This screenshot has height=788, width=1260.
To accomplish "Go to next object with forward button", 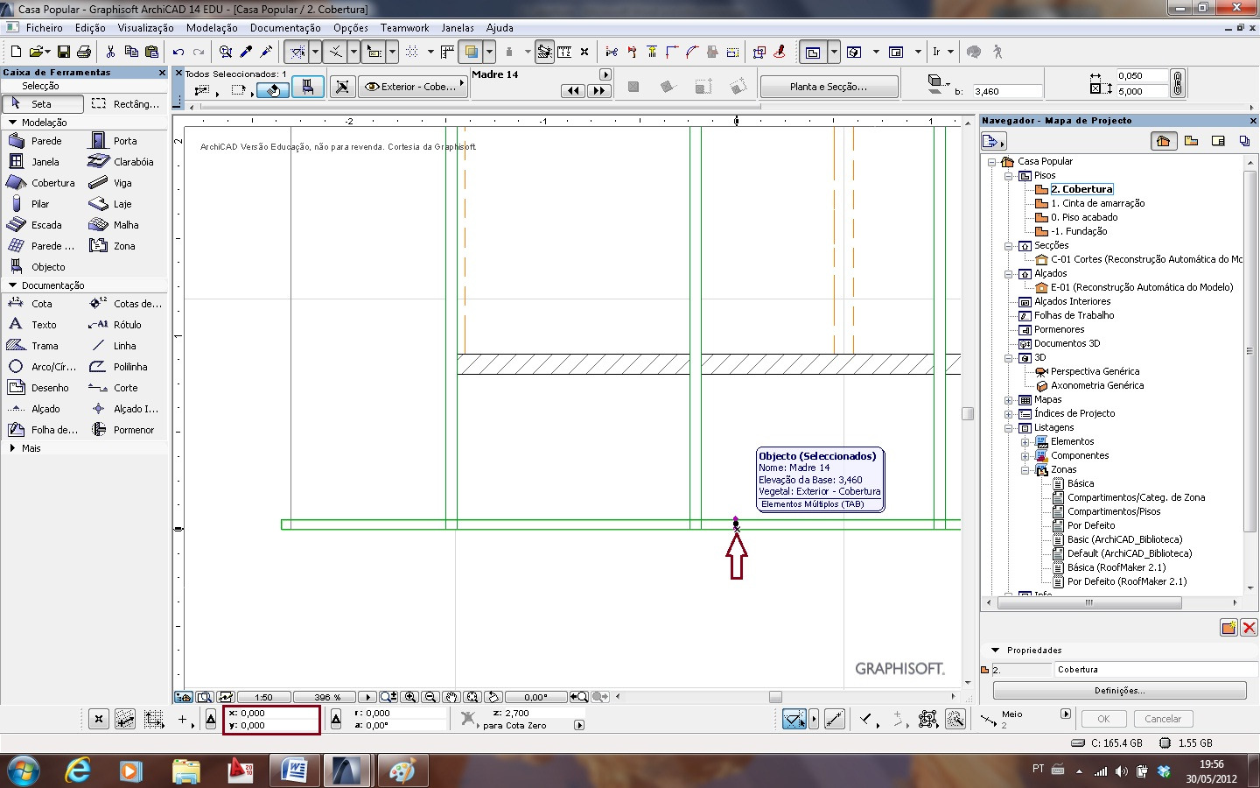I will click(x=599, y=90).
